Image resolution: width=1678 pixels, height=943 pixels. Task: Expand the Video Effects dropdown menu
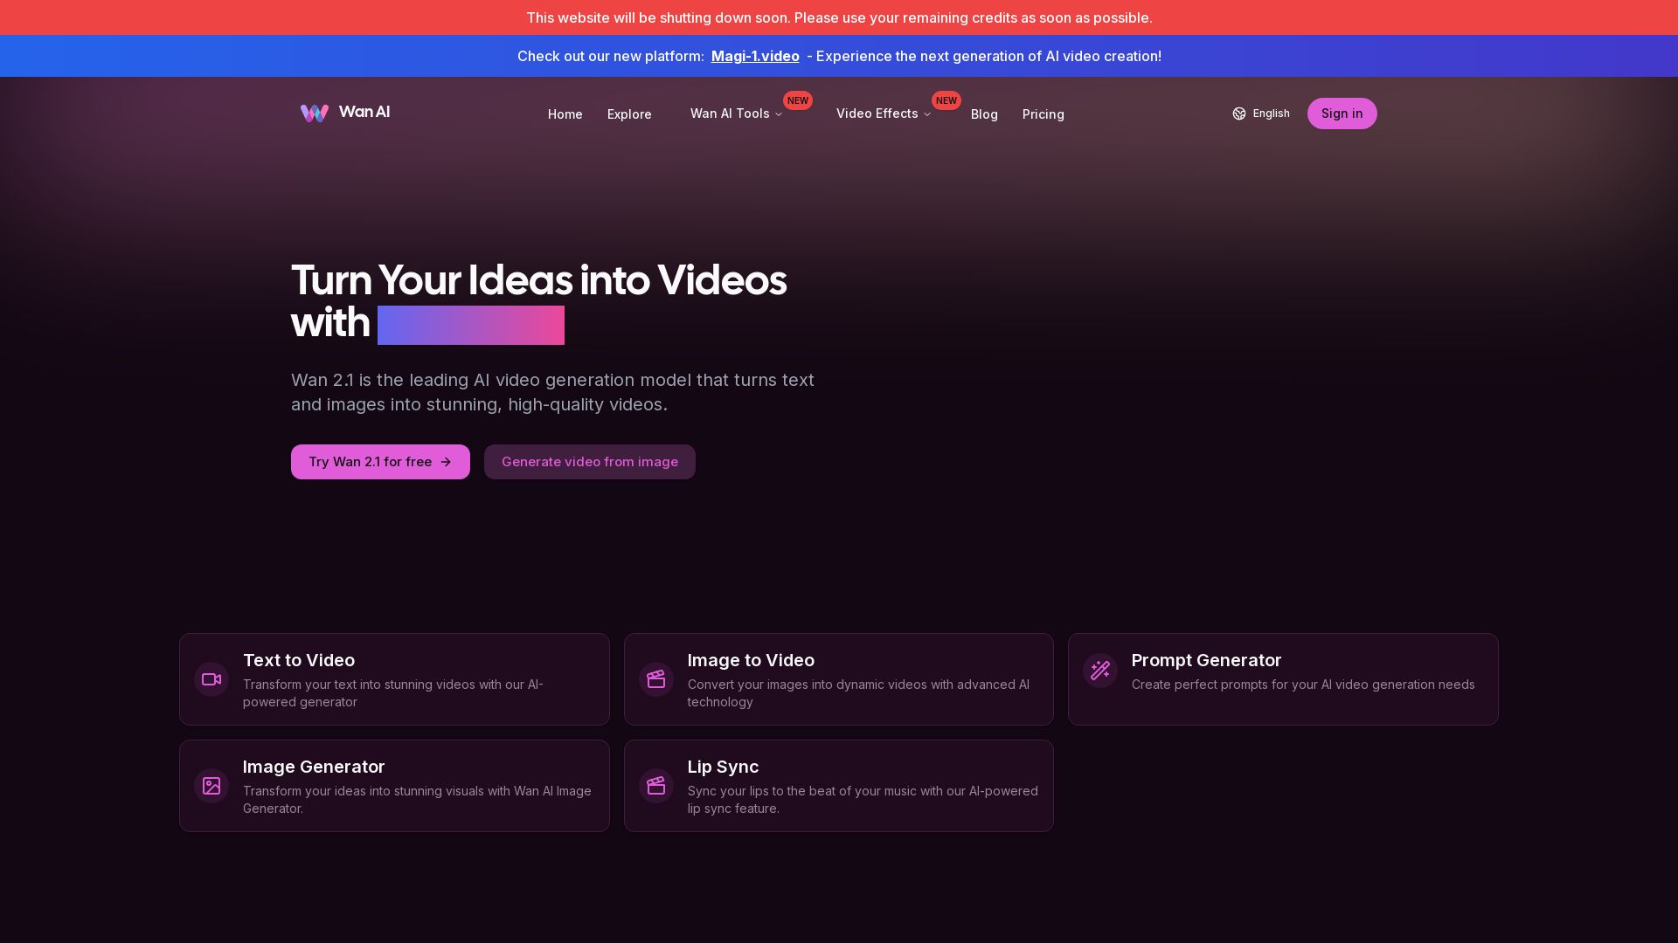click(883, 114)
